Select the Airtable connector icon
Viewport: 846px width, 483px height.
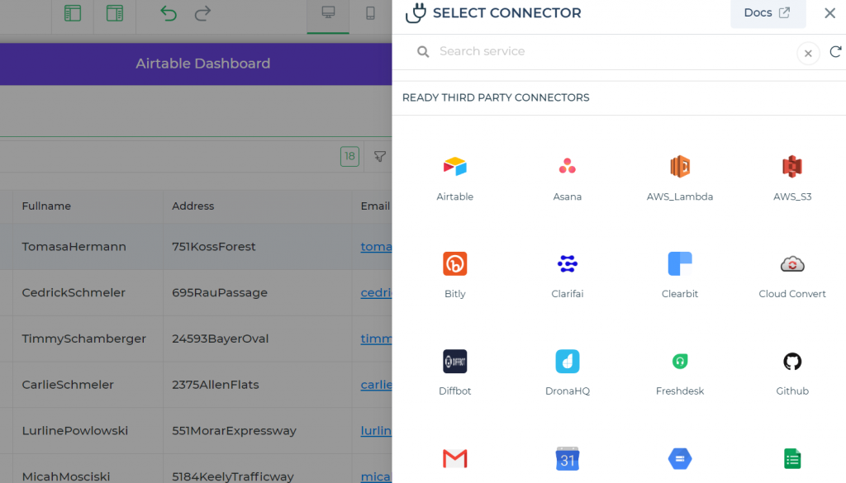click(x=455, y=167)
